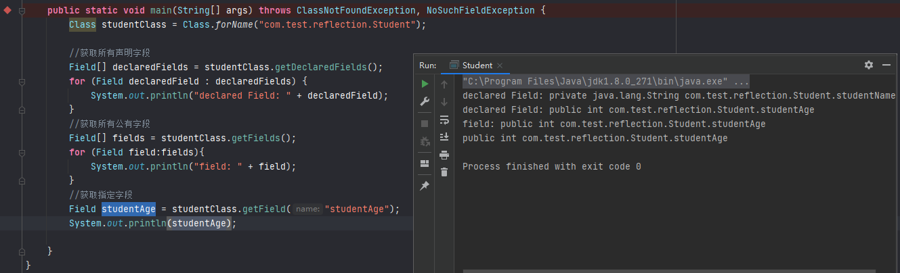
Task: Clear all console output with trash icon
Action: click(x=444, y=172)
